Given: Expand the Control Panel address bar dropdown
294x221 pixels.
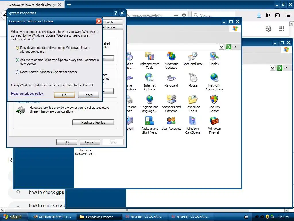Looking at the screenshot, I should pos(221,47).
